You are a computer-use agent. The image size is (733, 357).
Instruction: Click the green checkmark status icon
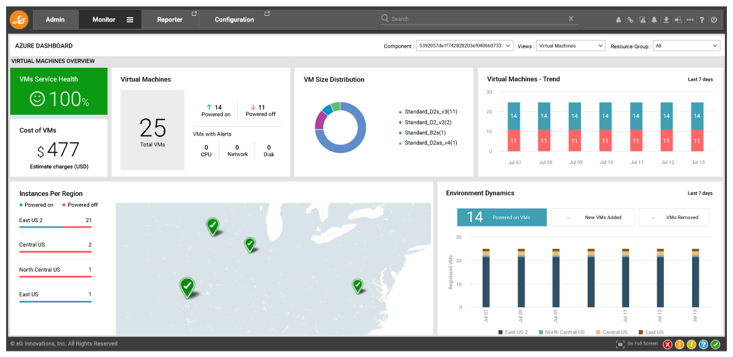(715, 344)
